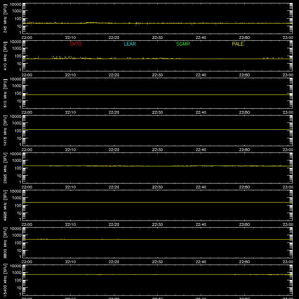Click the 10 value on the 245 MHz axis
299x299 pixels.
tap(19, 26)
